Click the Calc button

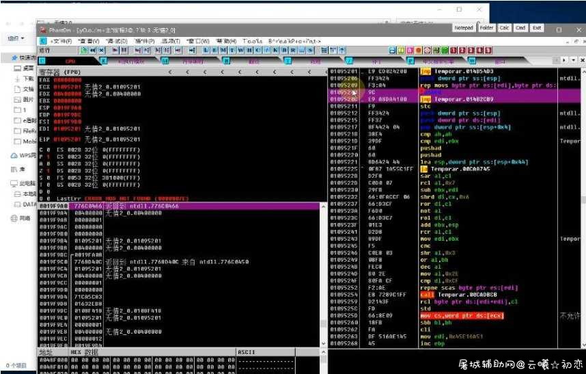pyautogui.click(x=504, y=28)
